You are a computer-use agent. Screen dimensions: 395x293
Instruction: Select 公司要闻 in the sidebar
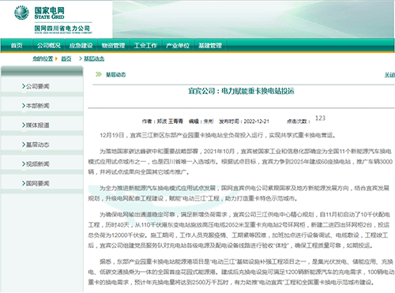coord(37,86)
